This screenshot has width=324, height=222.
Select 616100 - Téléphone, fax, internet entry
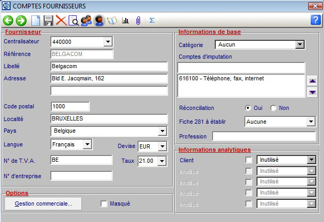221,78
